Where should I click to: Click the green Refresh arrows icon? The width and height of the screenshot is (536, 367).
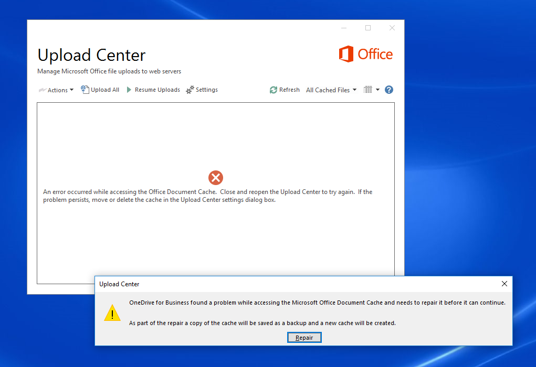point(273,90)
